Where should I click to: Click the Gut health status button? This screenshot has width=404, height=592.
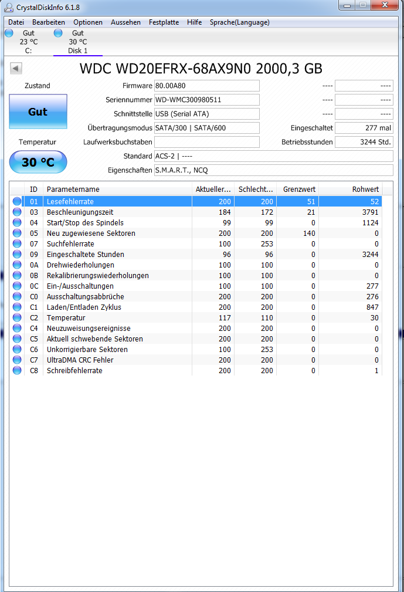(x=38, y=111)
